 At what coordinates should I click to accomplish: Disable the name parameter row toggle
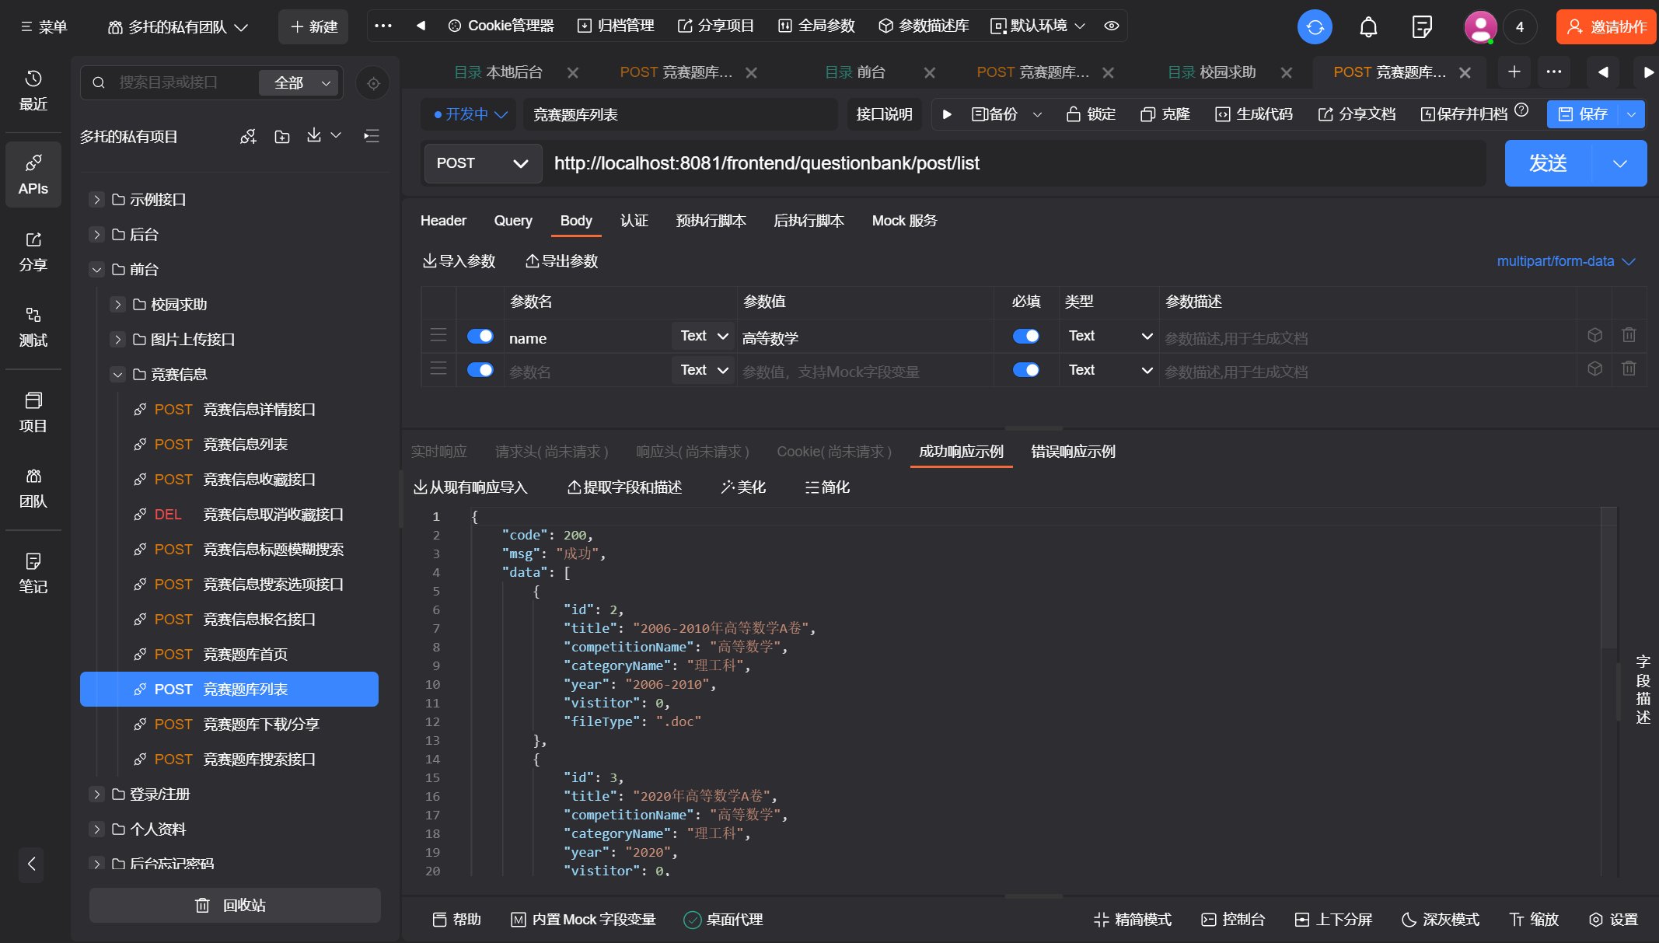[480, 336]
